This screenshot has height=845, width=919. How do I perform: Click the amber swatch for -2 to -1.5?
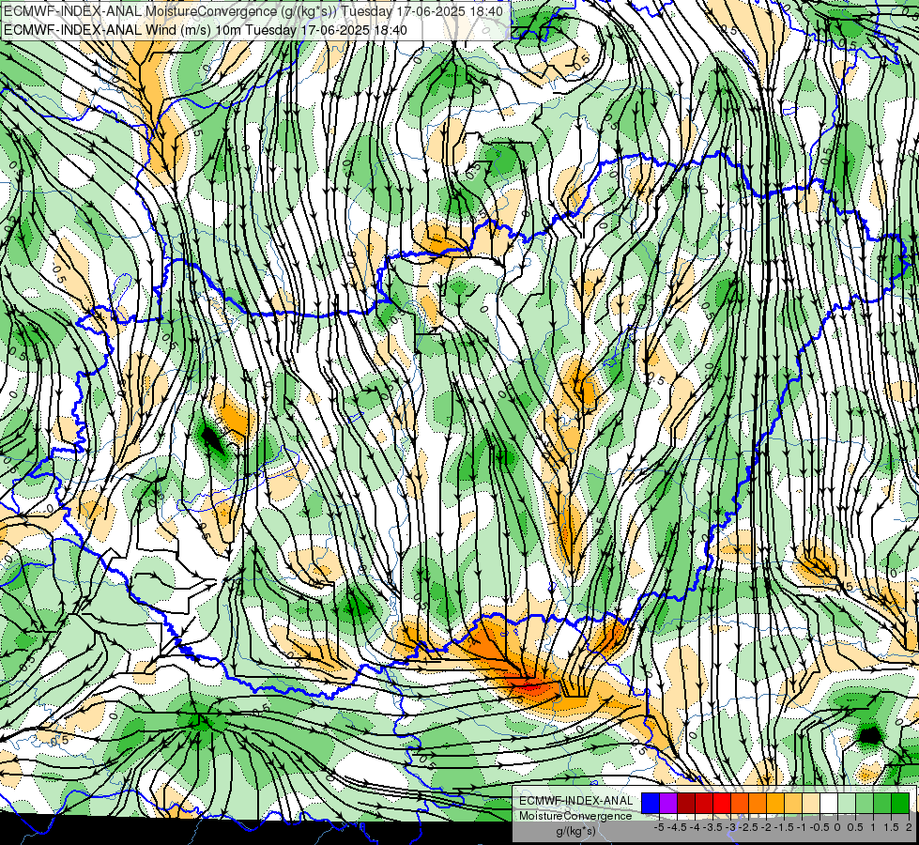tap(775, 804)
